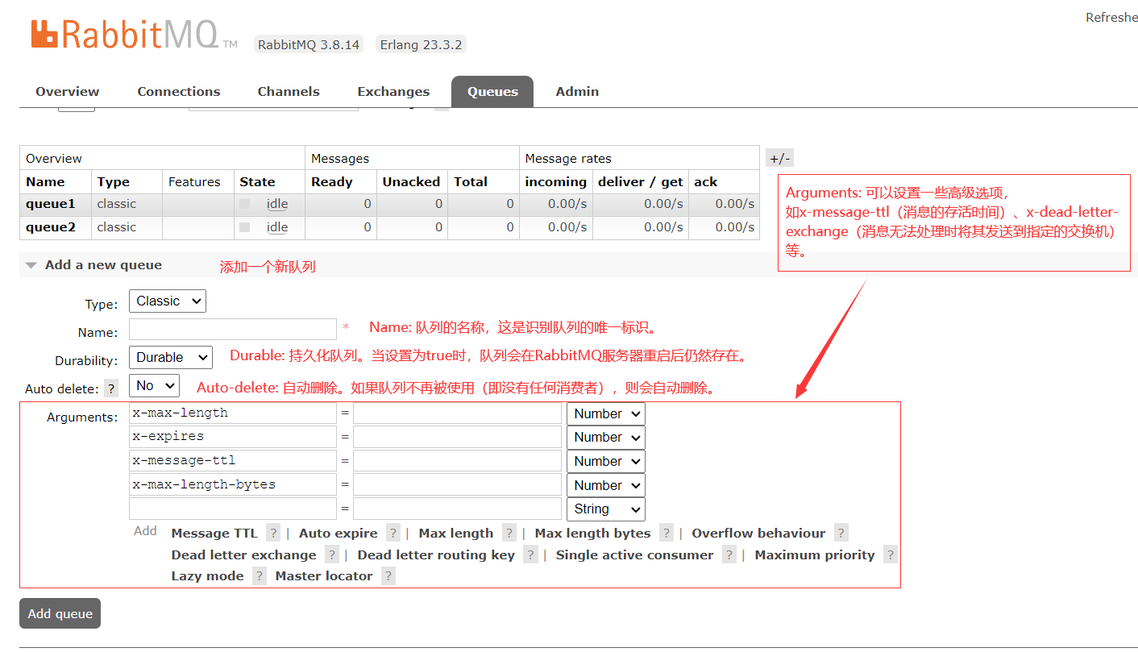
Task: Sort queues by incoming rate header
Action: click(556, 182)
